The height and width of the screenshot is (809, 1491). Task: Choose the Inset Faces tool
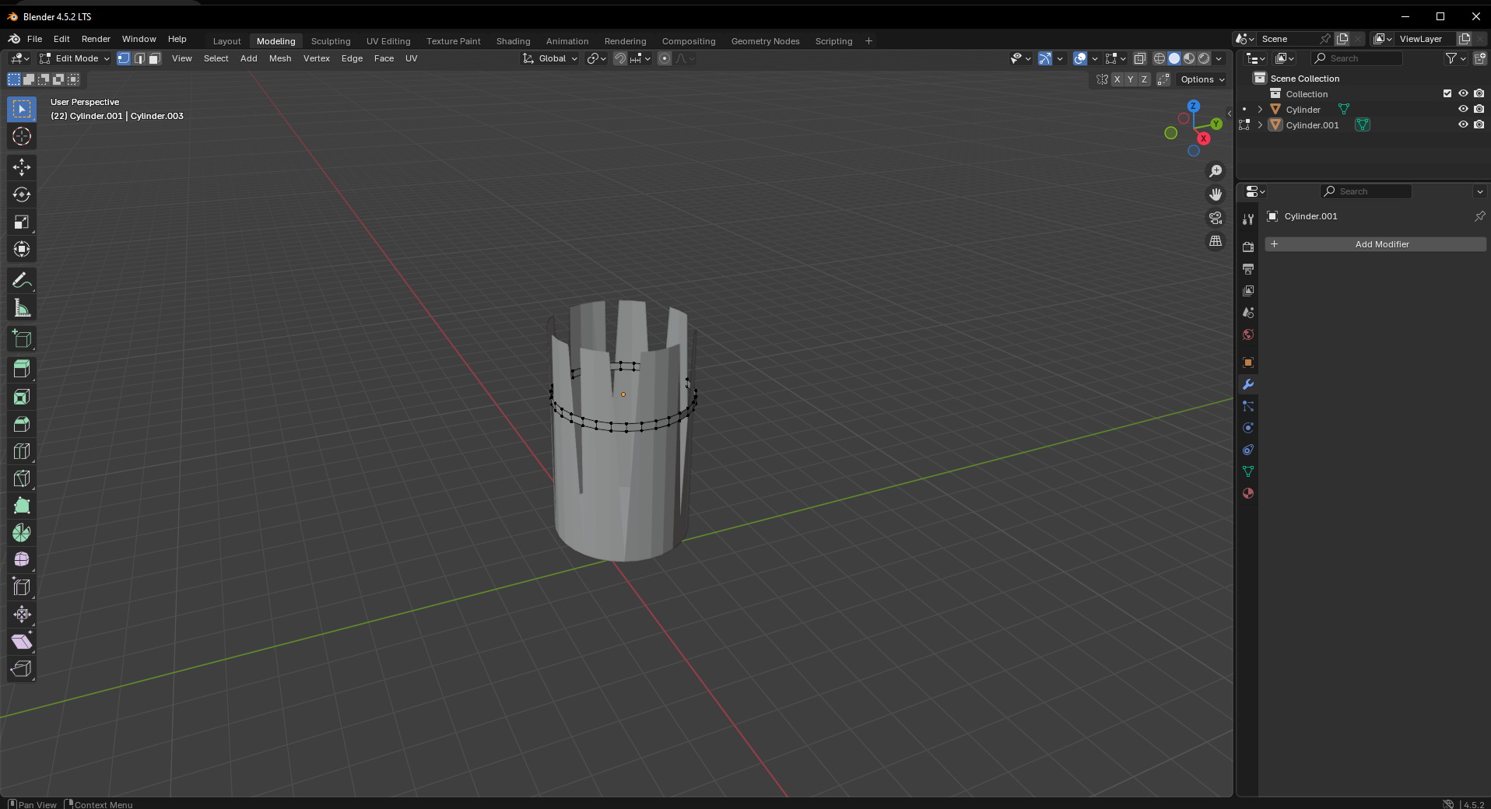pyautogui.click(x=22, y=397)
